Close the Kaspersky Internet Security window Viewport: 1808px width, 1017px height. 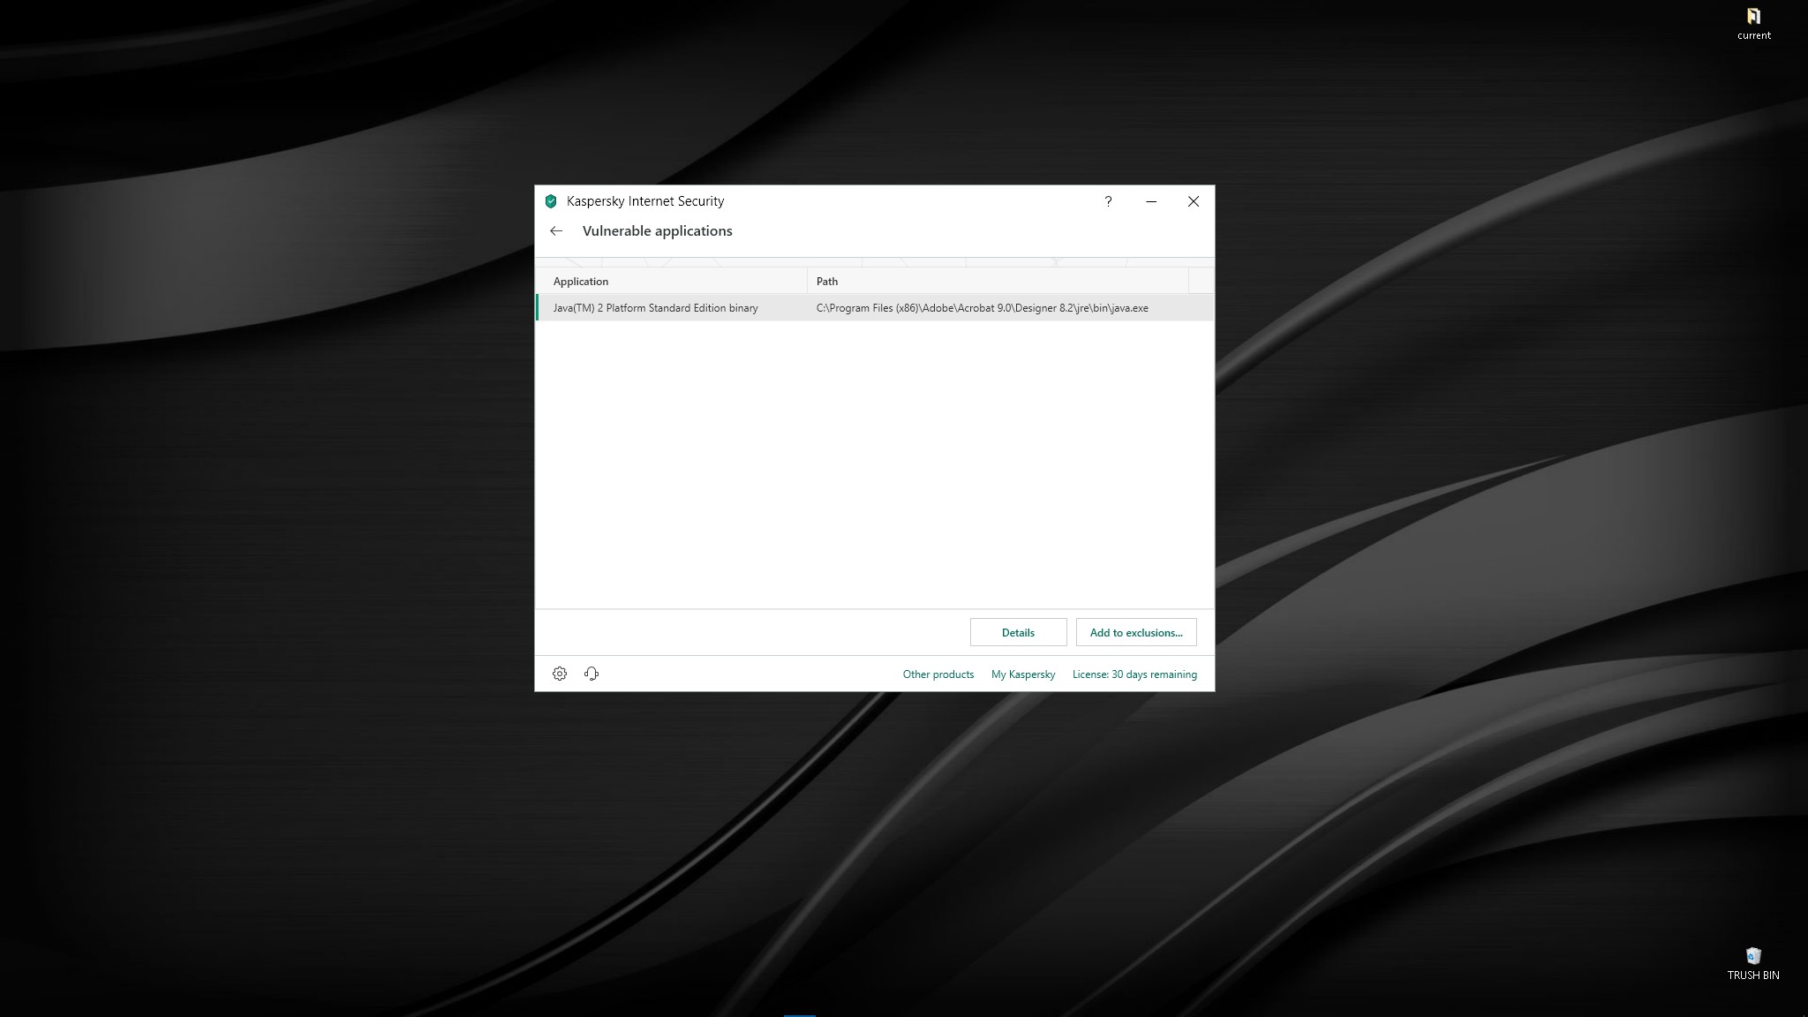1193,201
